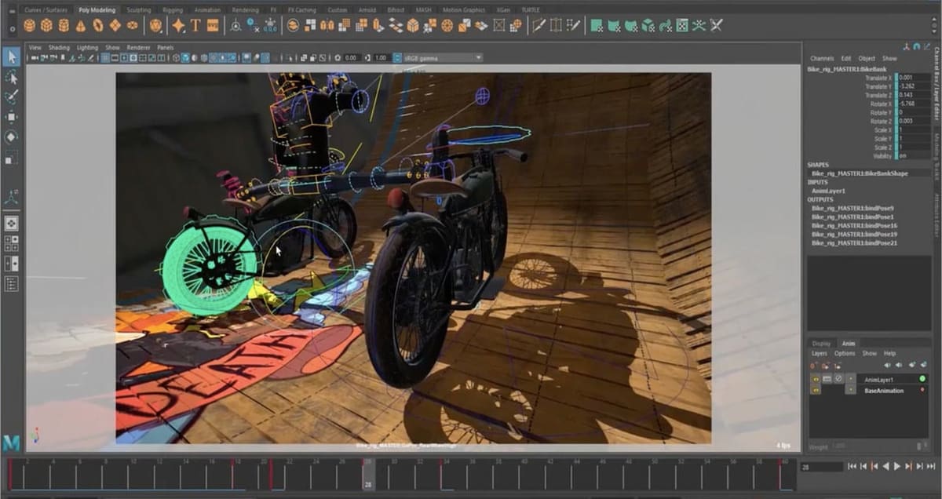942x499 pixels.
Task: Switch to the Sculpting shelf tab
Action: pos(137,10)
